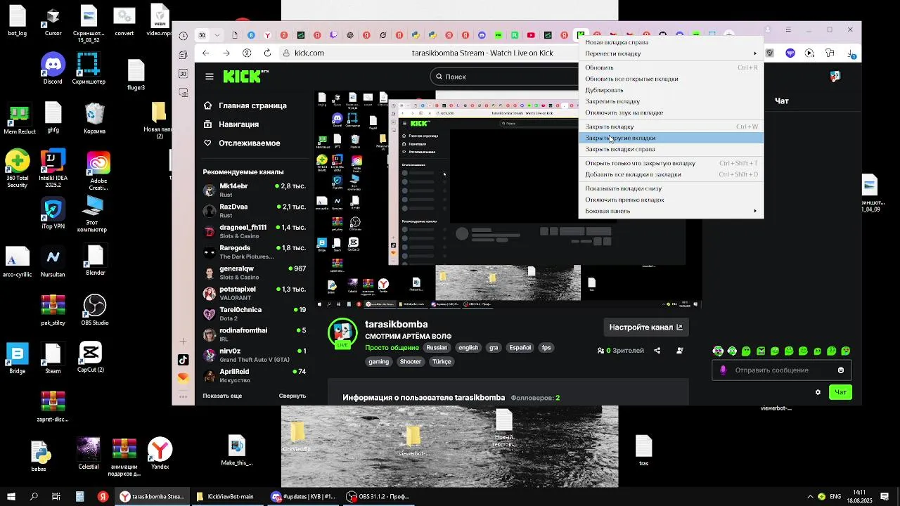
Task: Open the browser history clock icon
Action: 184,36
